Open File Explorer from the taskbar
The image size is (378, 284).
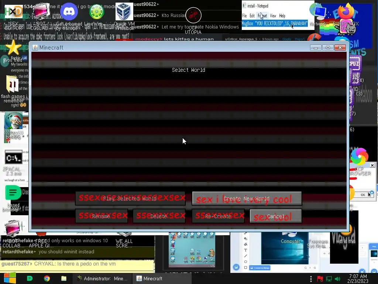[63, 278]
